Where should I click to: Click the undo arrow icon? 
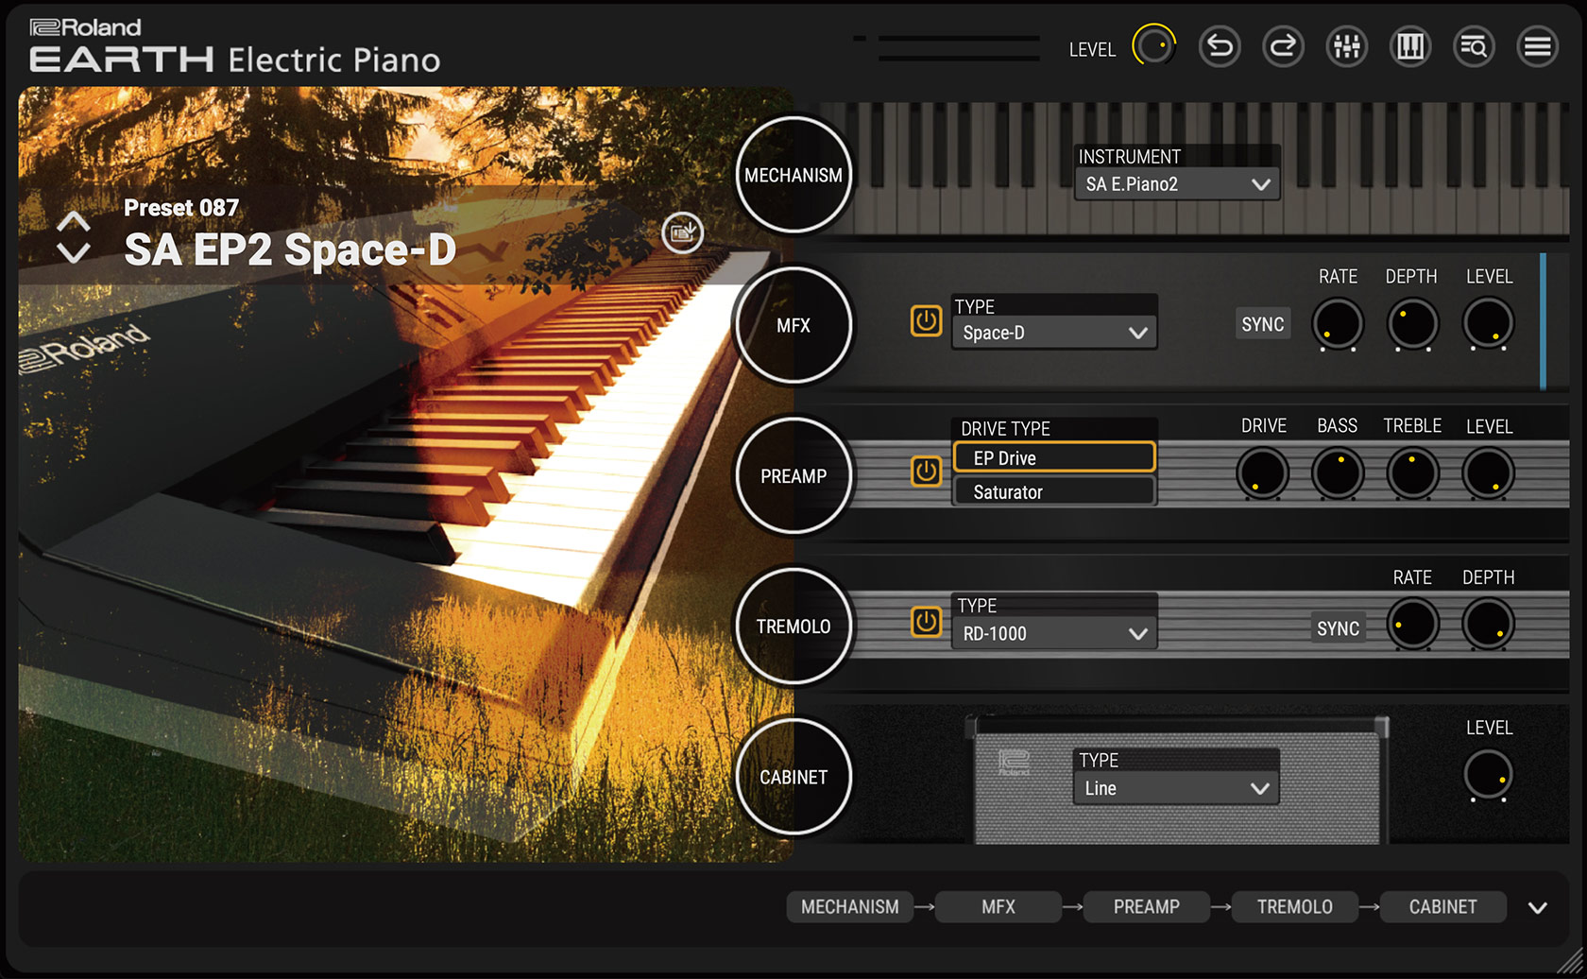click(1220, 46)
